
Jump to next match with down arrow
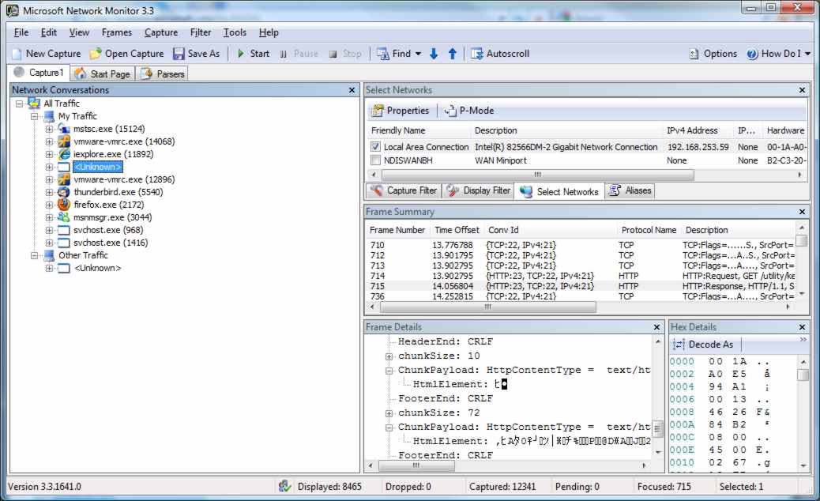coord(434,54)
